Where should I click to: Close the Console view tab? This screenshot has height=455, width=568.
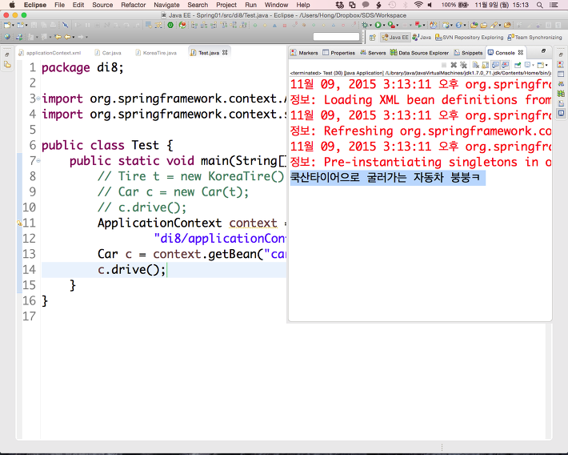(x=521, y=53)
